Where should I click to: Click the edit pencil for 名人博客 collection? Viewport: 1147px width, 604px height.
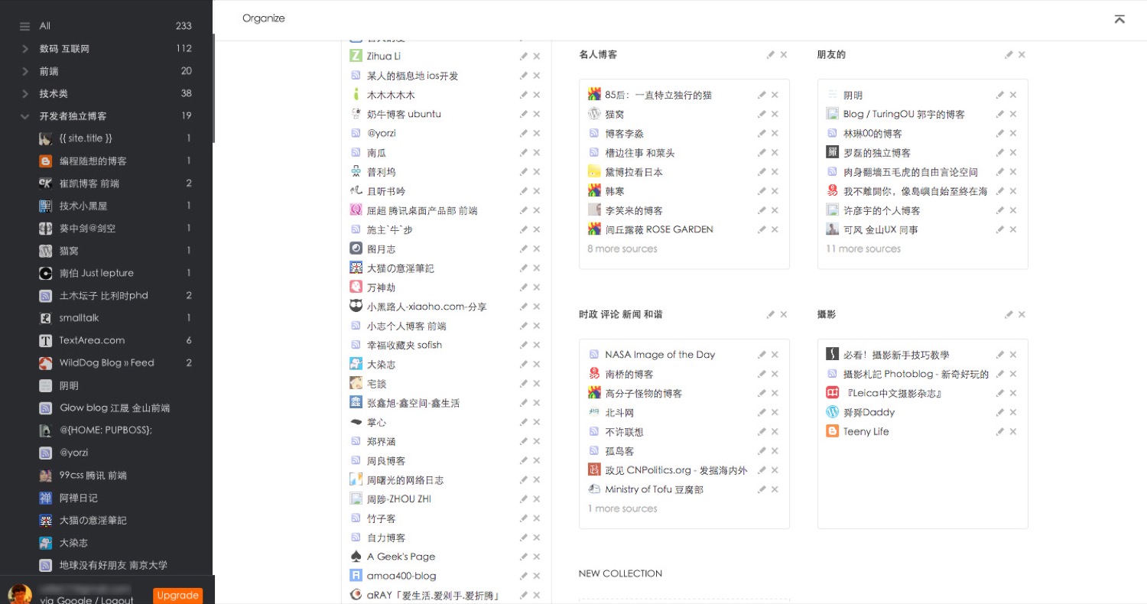pos(771,55)
